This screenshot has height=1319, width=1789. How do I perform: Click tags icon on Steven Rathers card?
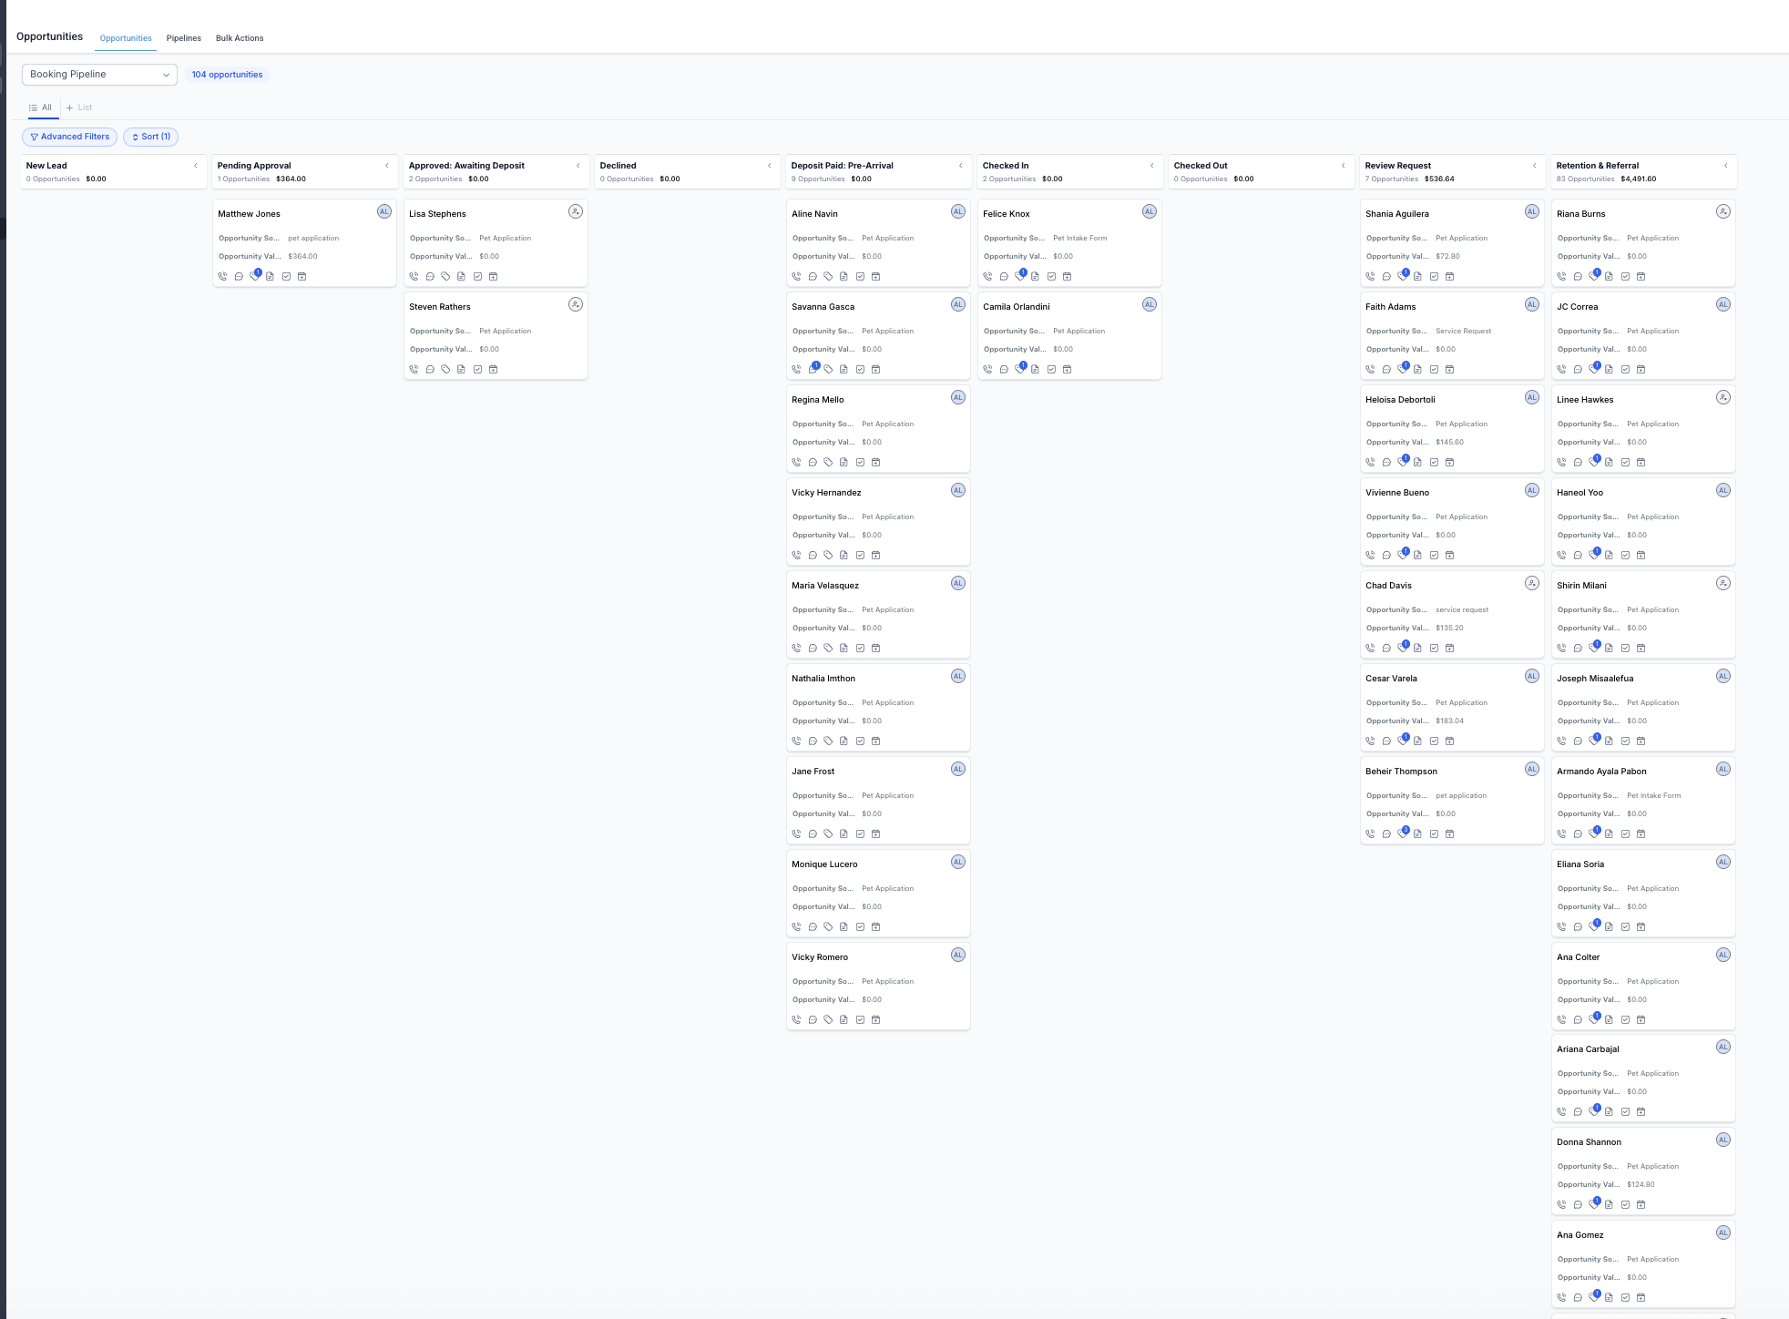[445, 370]
